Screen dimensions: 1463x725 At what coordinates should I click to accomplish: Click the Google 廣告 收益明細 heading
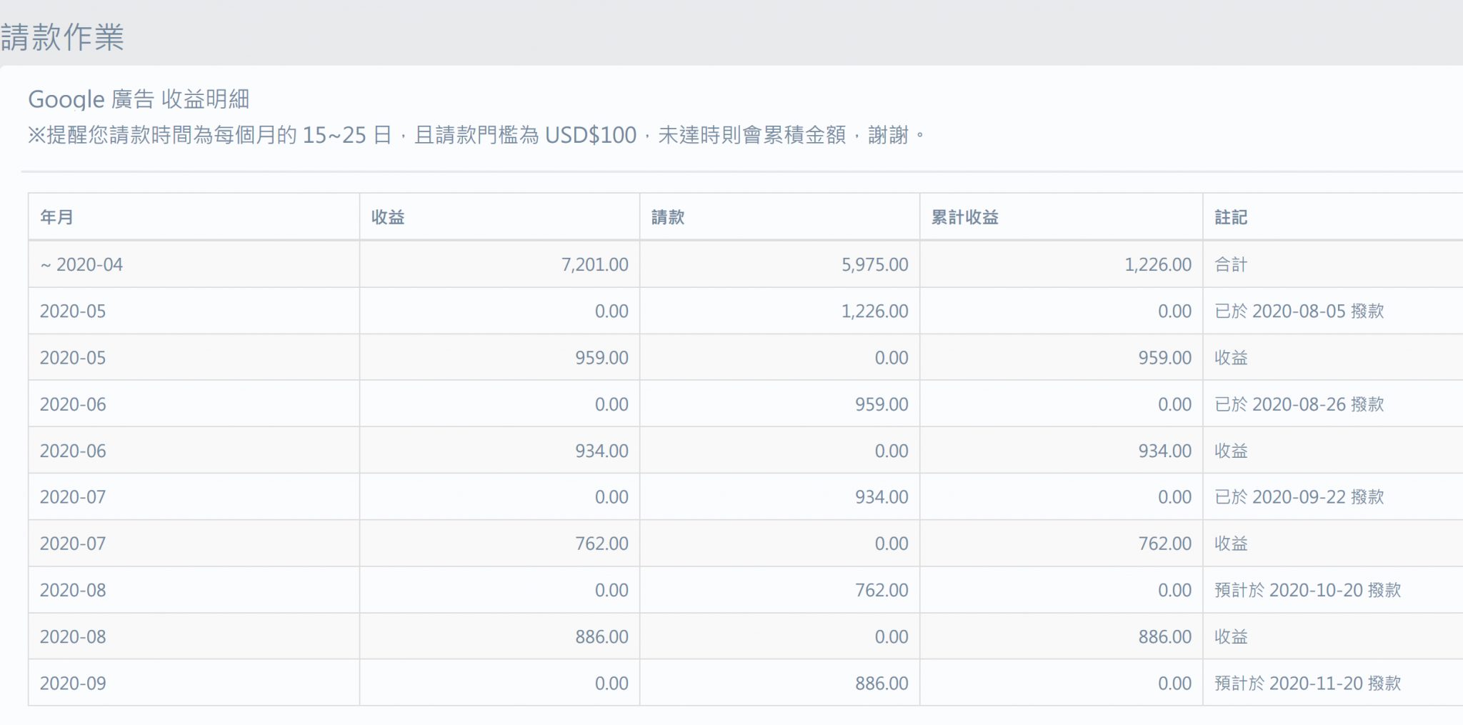click(x=139, y=99)
